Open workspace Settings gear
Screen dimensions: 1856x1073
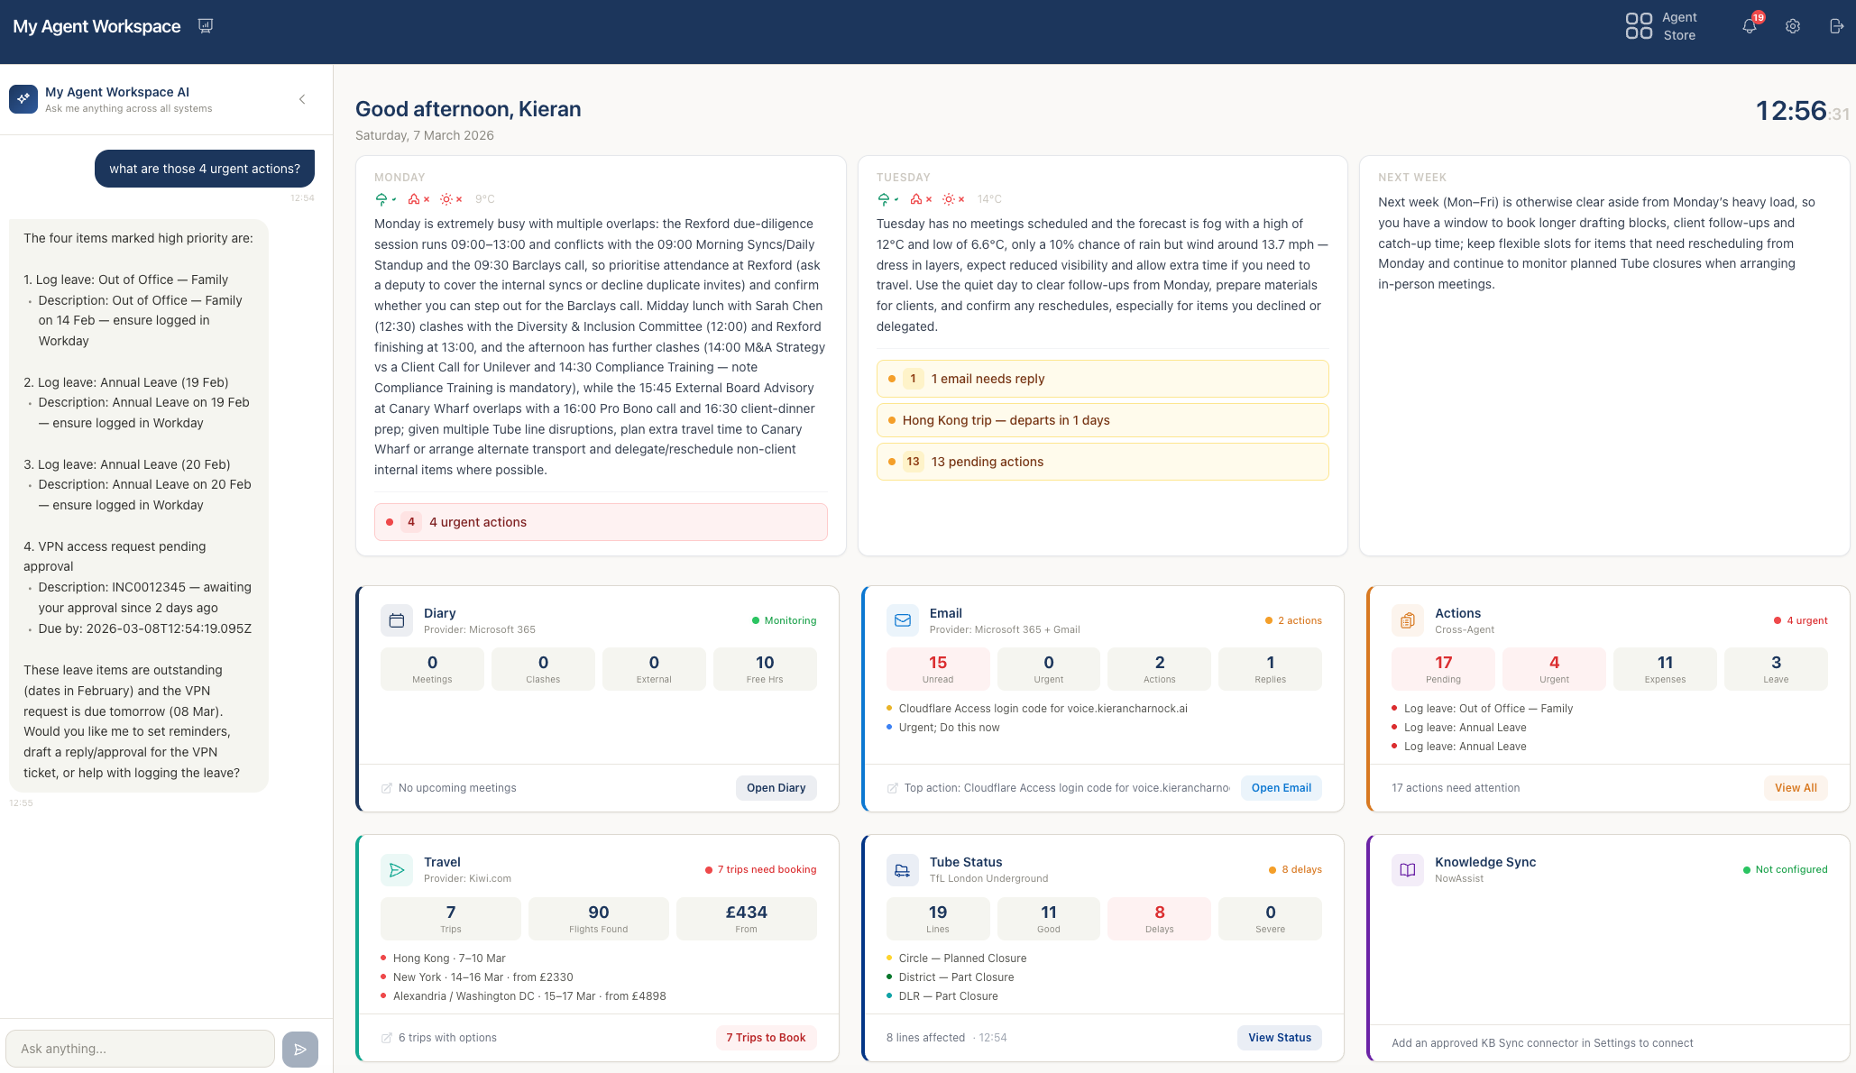1793,26
